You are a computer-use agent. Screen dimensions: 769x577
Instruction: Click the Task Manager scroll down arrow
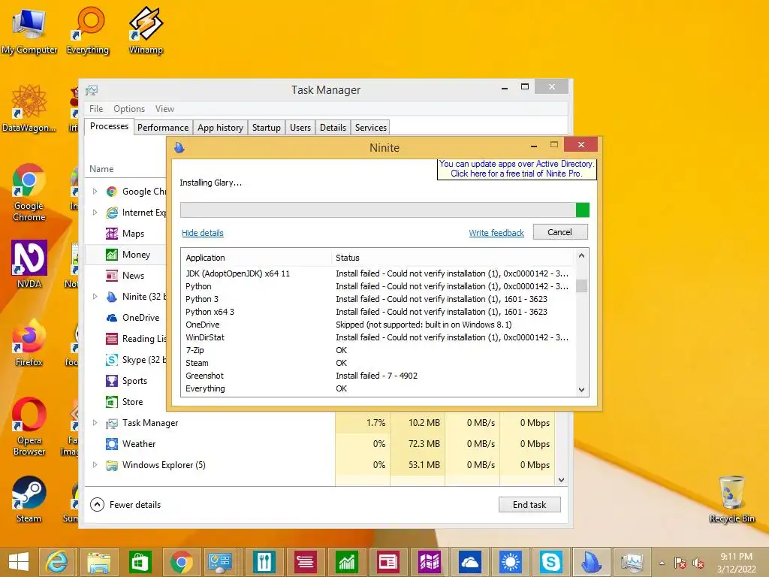tap(562, 480)
